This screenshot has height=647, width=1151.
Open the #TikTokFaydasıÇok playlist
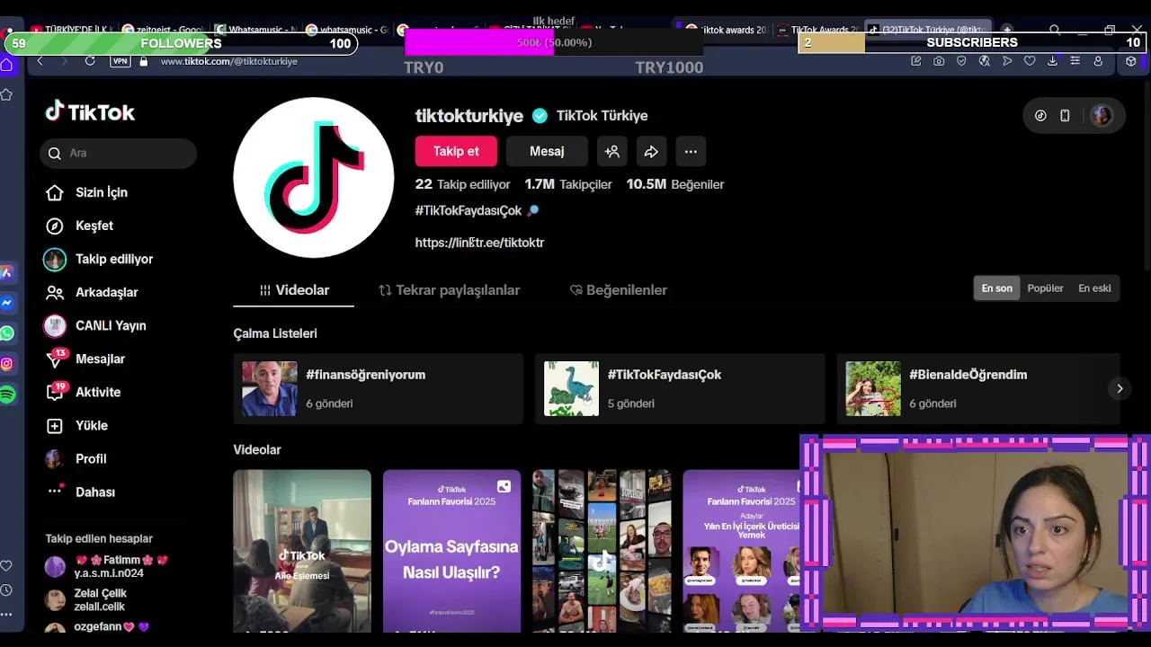(680, 388)
